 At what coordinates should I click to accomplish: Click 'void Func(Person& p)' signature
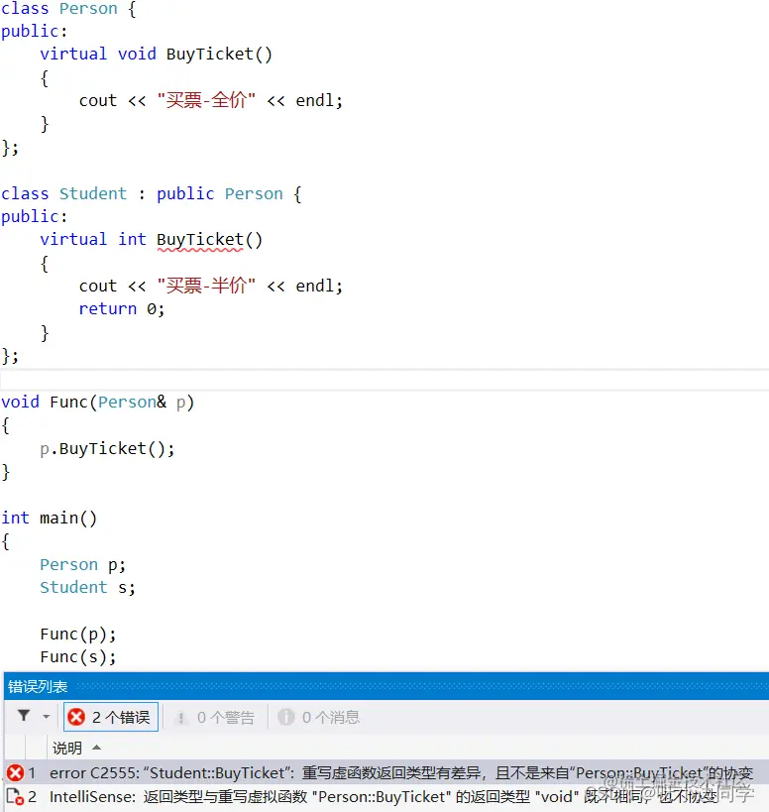[97, 403]
